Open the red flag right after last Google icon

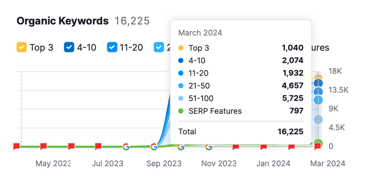(x=236, y=147)
